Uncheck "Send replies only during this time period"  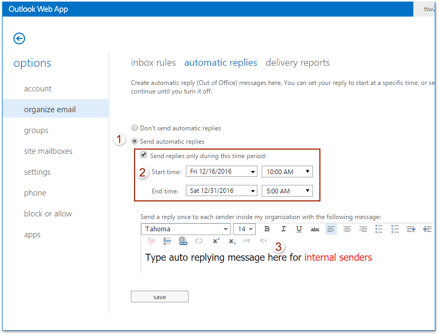tap(143, 155)
